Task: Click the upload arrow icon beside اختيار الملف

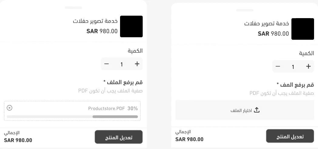Action: [256, 110]
